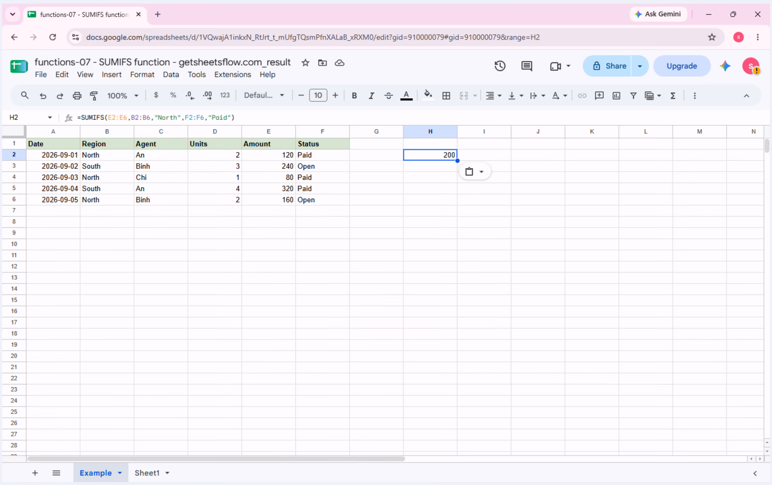Open the Extensions menu
Screen dimensions: 772x485
point(232,75)
